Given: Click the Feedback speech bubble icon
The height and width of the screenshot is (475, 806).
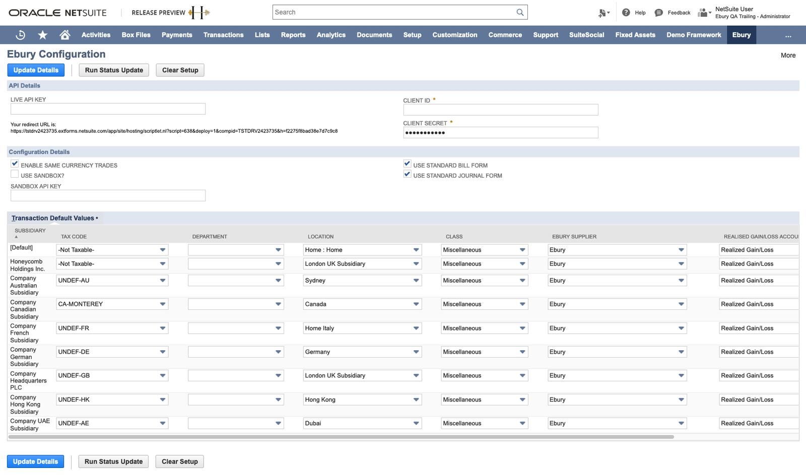Looking at the screenshot, I should click(x=658, y=13).
